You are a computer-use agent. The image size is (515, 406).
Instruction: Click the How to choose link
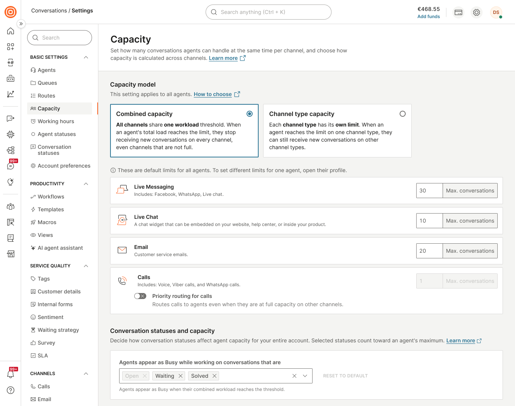pyautogui.click(x=213, y=94)
